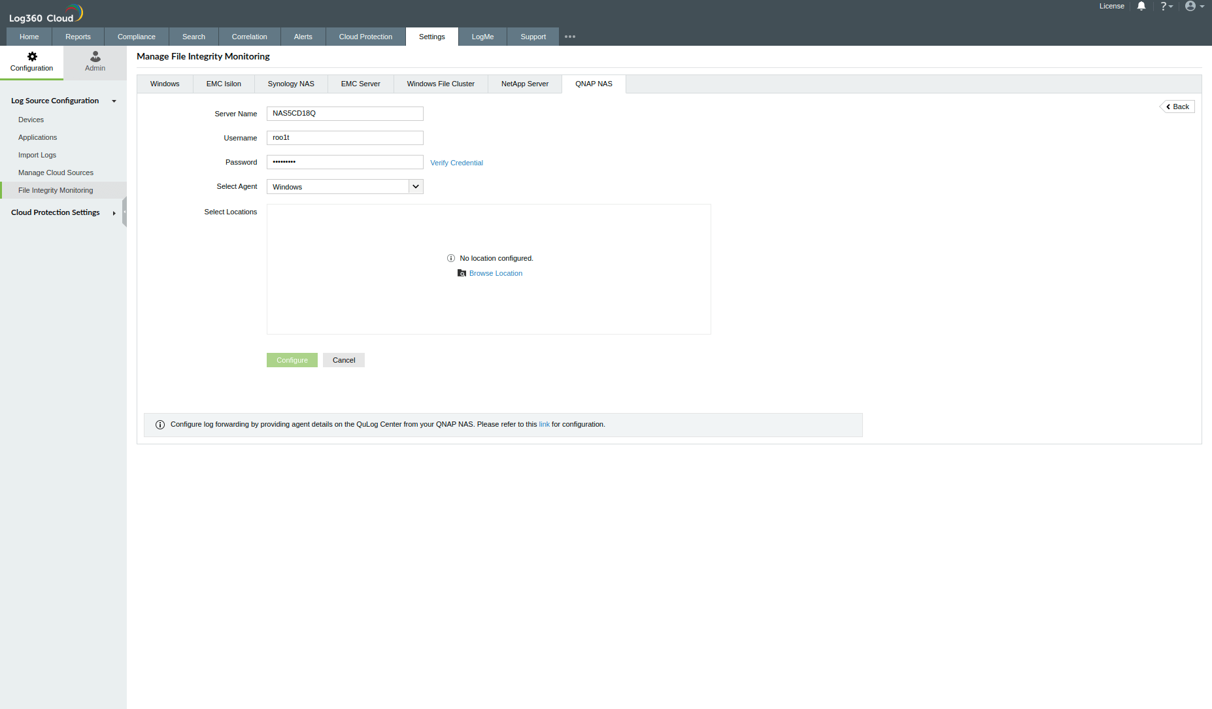Go to the Compliance tab
1212x709 pixels.
(137, 37)
